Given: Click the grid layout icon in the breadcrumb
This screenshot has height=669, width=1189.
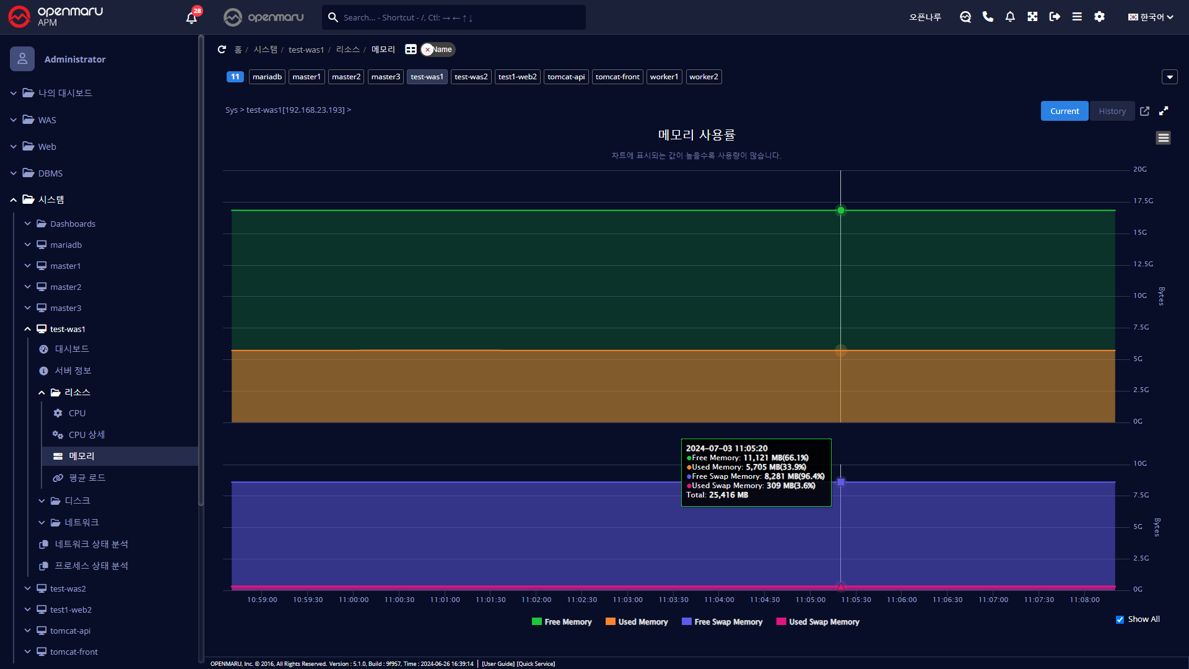Looking at the screenshot, I should pos(411,50).
